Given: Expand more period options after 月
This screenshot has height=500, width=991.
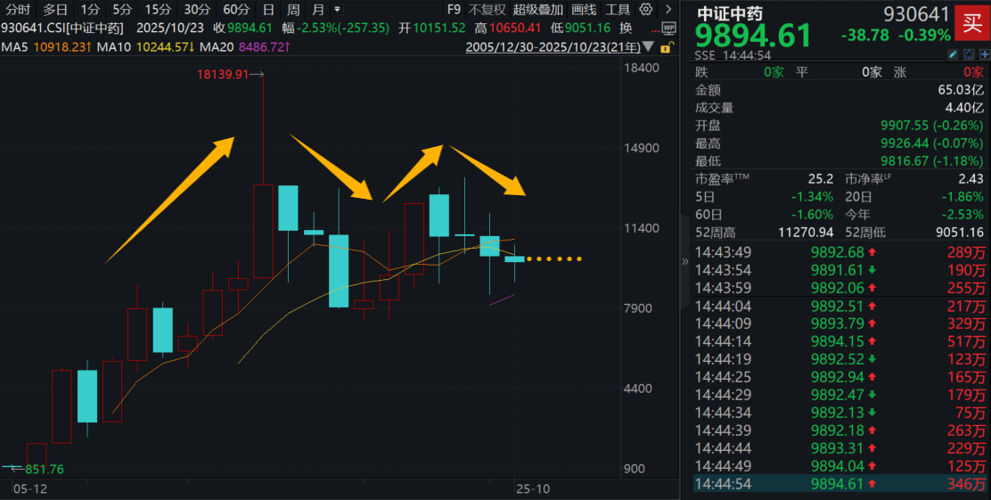Looking at the screenshot, I should (x=335, y=10).
